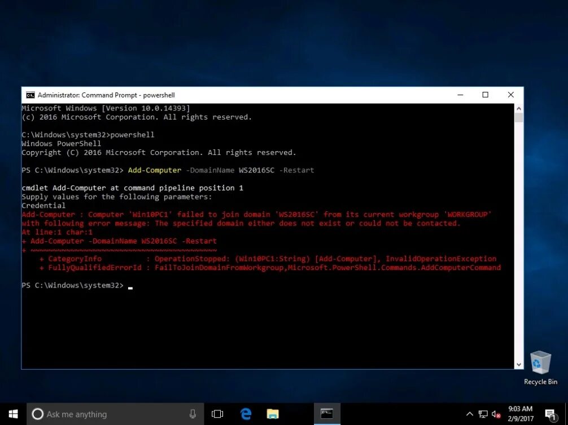The image size is (568, 425).
Task: Click the 'Credential' prompt line
Action: coord(43,206)
